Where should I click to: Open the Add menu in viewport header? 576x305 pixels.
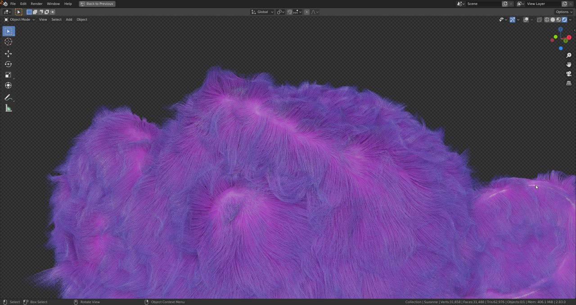pyautogui.click(x=69, y=20)
